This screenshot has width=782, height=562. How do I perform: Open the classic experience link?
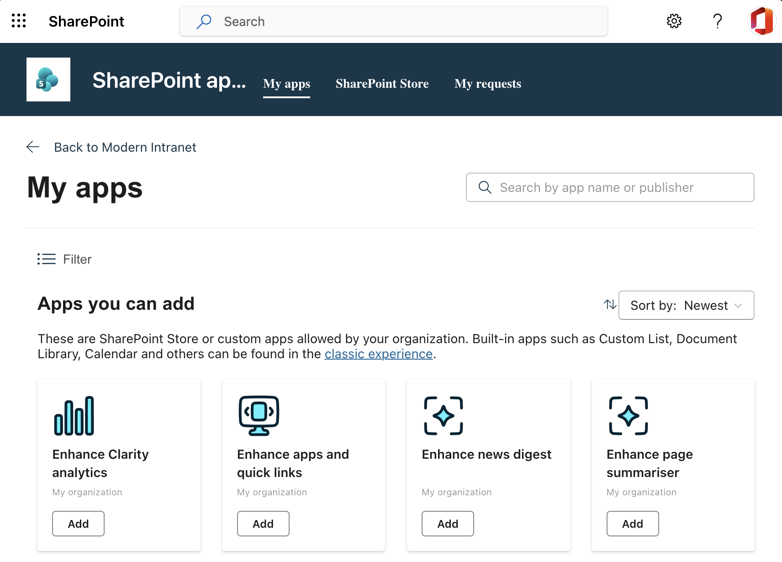378,354
